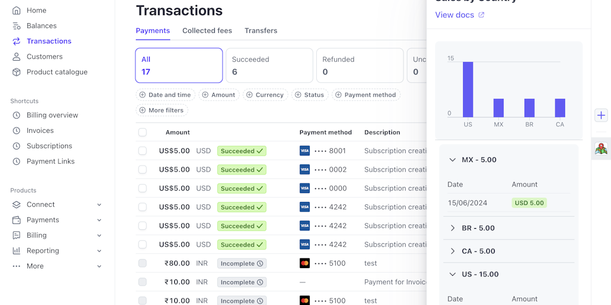Click the Billing overview clock icon

point(16,115)
